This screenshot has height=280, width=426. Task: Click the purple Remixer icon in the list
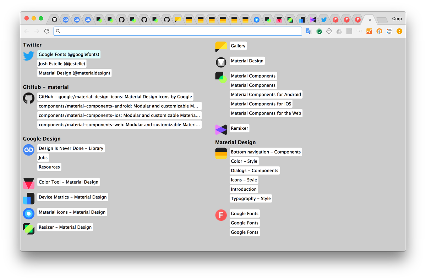[x=221, y=130]
